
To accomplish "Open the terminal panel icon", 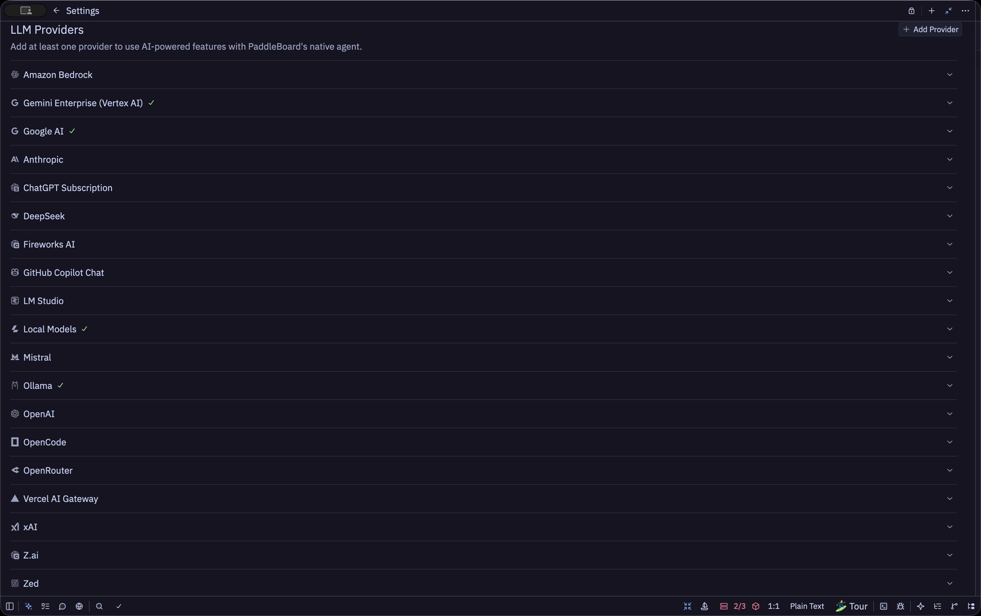I will coord(884,606).
